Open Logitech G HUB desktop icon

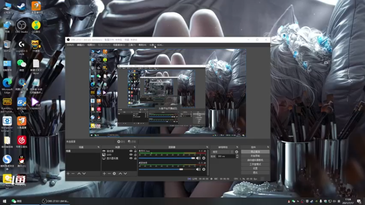[x=21, y=48]
